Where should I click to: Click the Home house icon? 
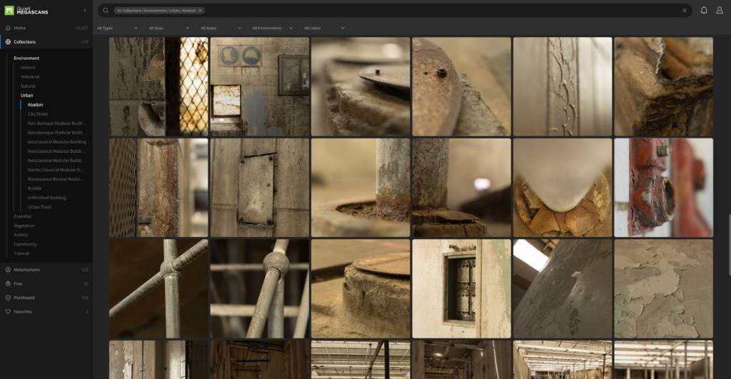tap(8, 28)
